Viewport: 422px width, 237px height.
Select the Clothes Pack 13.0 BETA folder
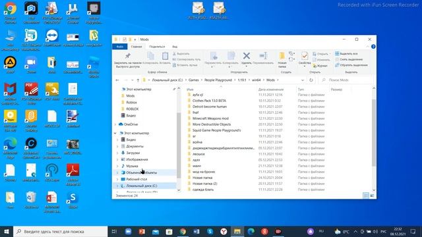tap(209, 101)
